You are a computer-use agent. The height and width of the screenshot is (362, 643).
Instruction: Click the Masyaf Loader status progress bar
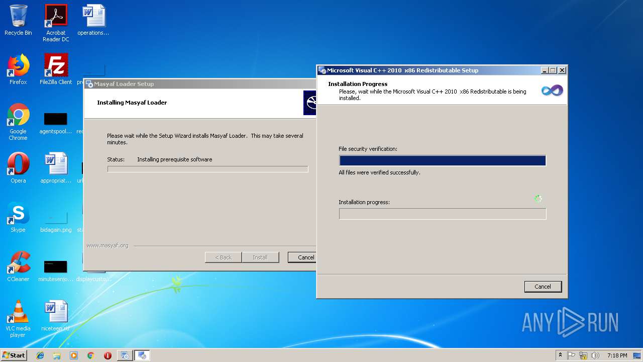[x=207, y=169]
